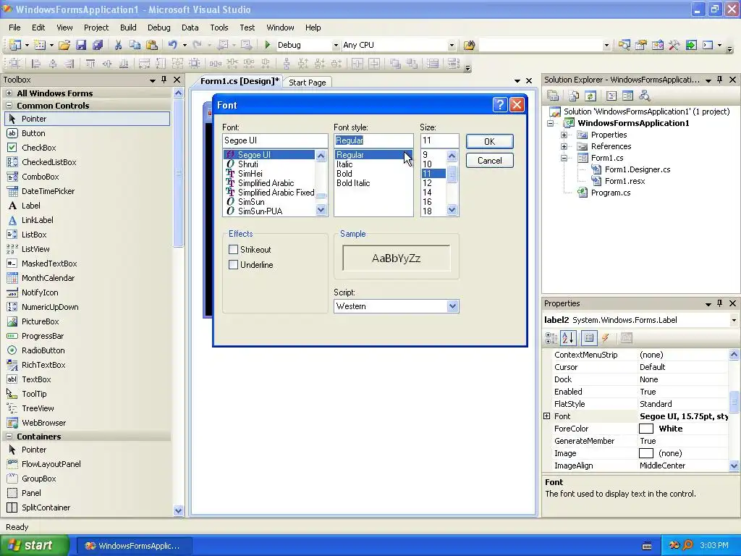Click Properties page icon in Properties panel
Viewport: 741px width, 556px height.
coord(589,337)
